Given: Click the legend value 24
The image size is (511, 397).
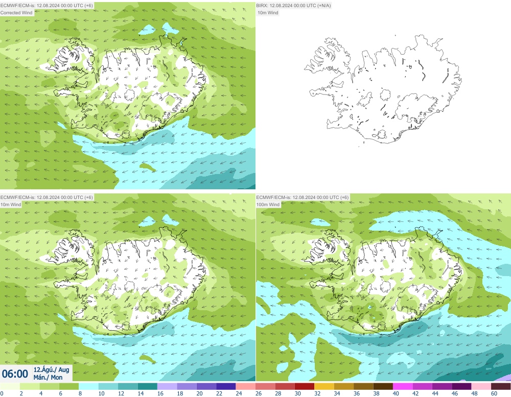Looking at the screenshot, I should [x=239, y=393].
